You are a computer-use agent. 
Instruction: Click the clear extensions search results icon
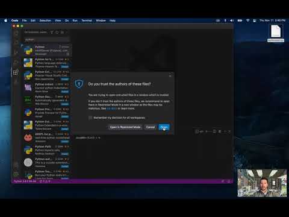click(62, 32)
